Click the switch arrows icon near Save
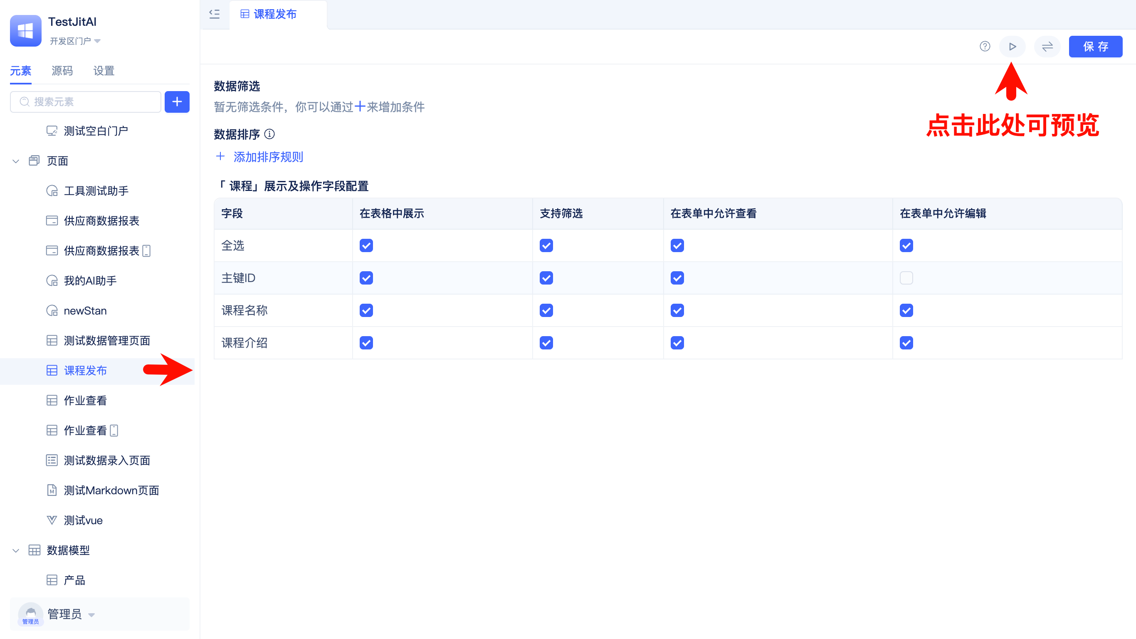This screenshot has width=1136, height=639. click(x=1047, y=46)
